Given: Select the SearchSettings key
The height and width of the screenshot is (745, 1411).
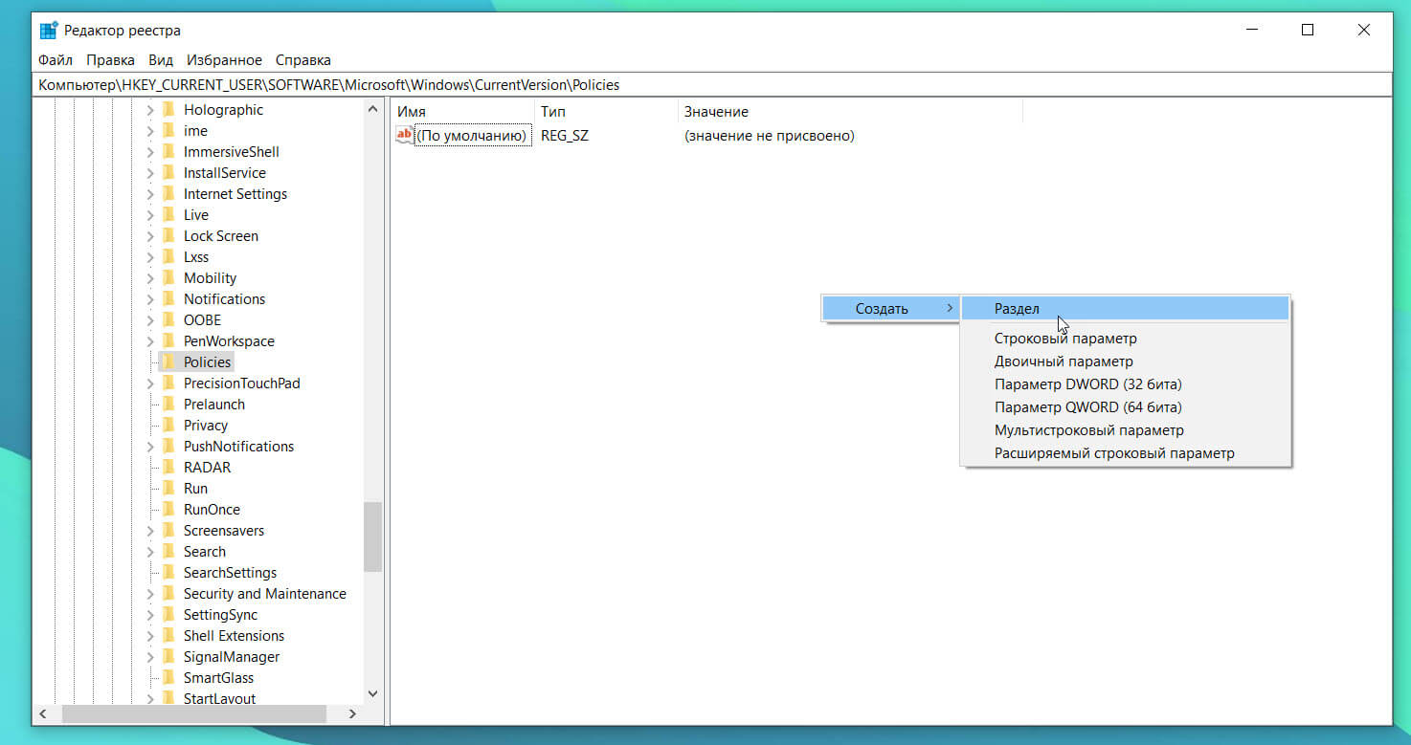Looking at the screenshot, I should coord(230,573).
